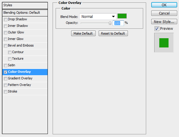Viewport: 179px width, 137px height.
Task: Select the Outer Glow style label
Action: pyautogui.click(x=16, y=32)
